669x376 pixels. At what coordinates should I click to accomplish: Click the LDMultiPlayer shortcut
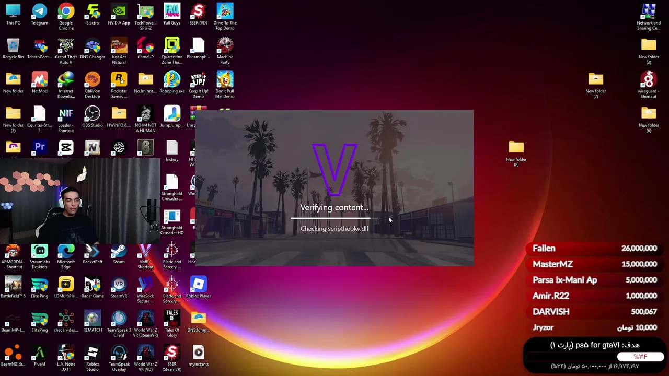coord(66,287)
